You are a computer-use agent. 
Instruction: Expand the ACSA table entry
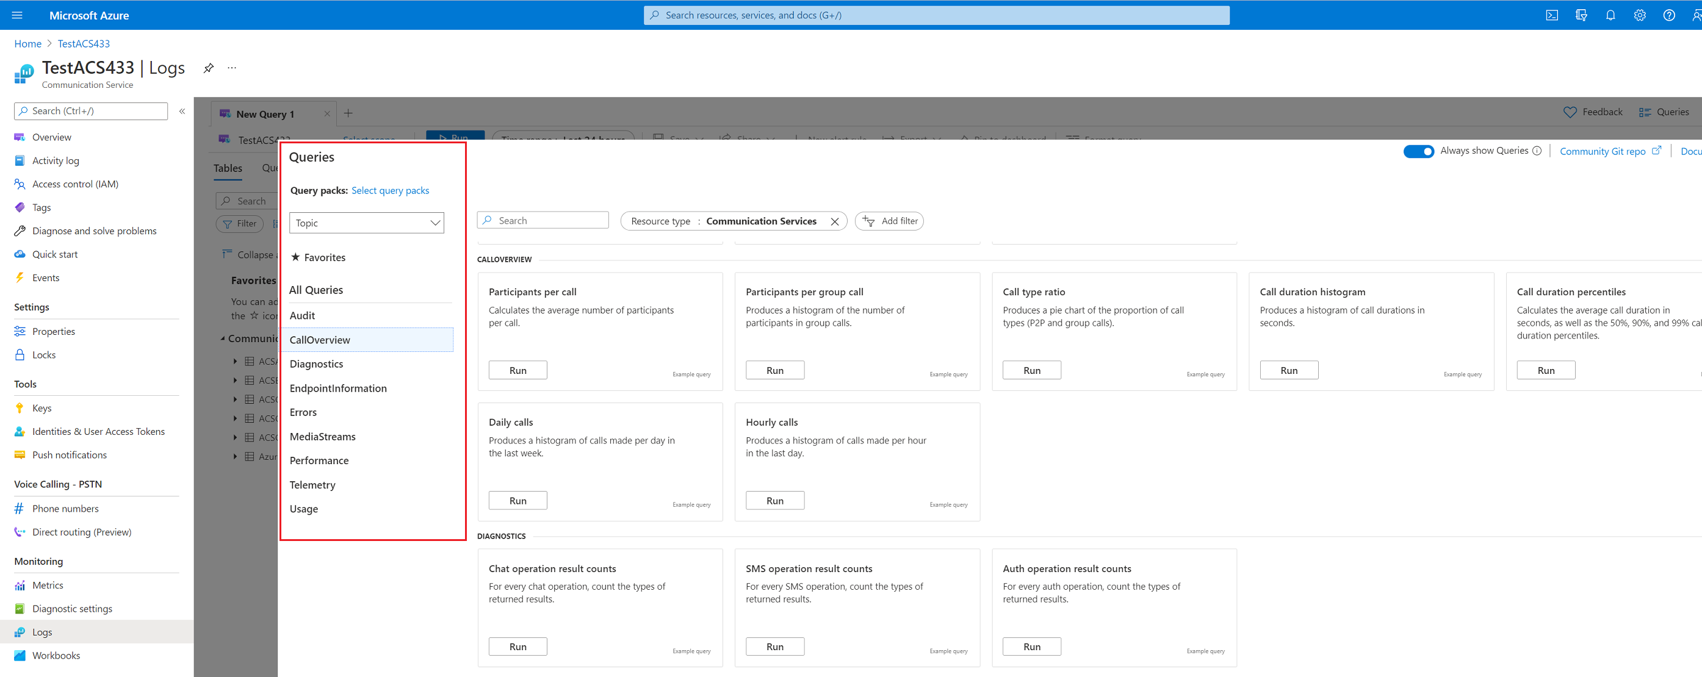234,361
